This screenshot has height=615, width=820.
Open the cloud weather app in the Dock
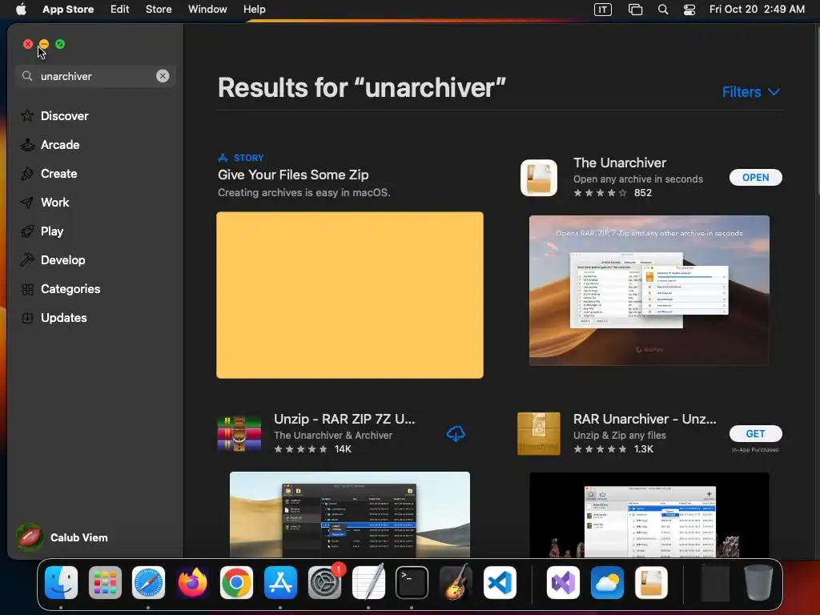tap(607, 583)
